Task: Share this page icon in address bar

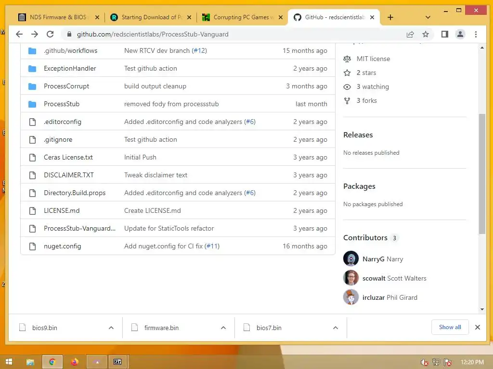Action: pyautogui.click(x=410, y=34)
